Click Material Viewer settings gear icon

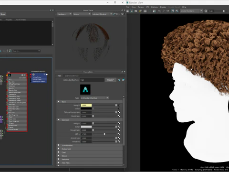(122, 14)
